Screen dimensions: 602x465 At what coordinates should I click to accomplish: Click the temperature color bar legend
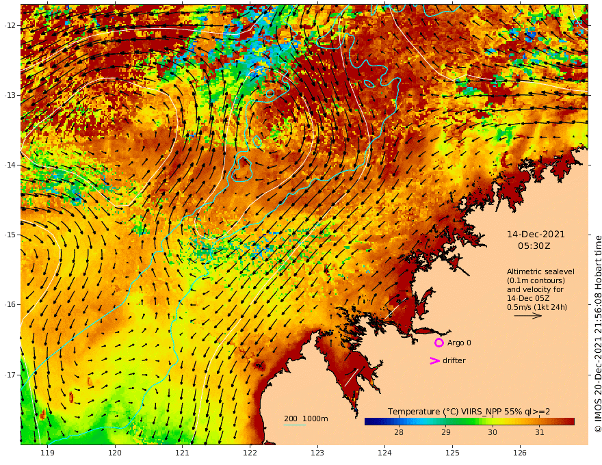click(469, 421)
